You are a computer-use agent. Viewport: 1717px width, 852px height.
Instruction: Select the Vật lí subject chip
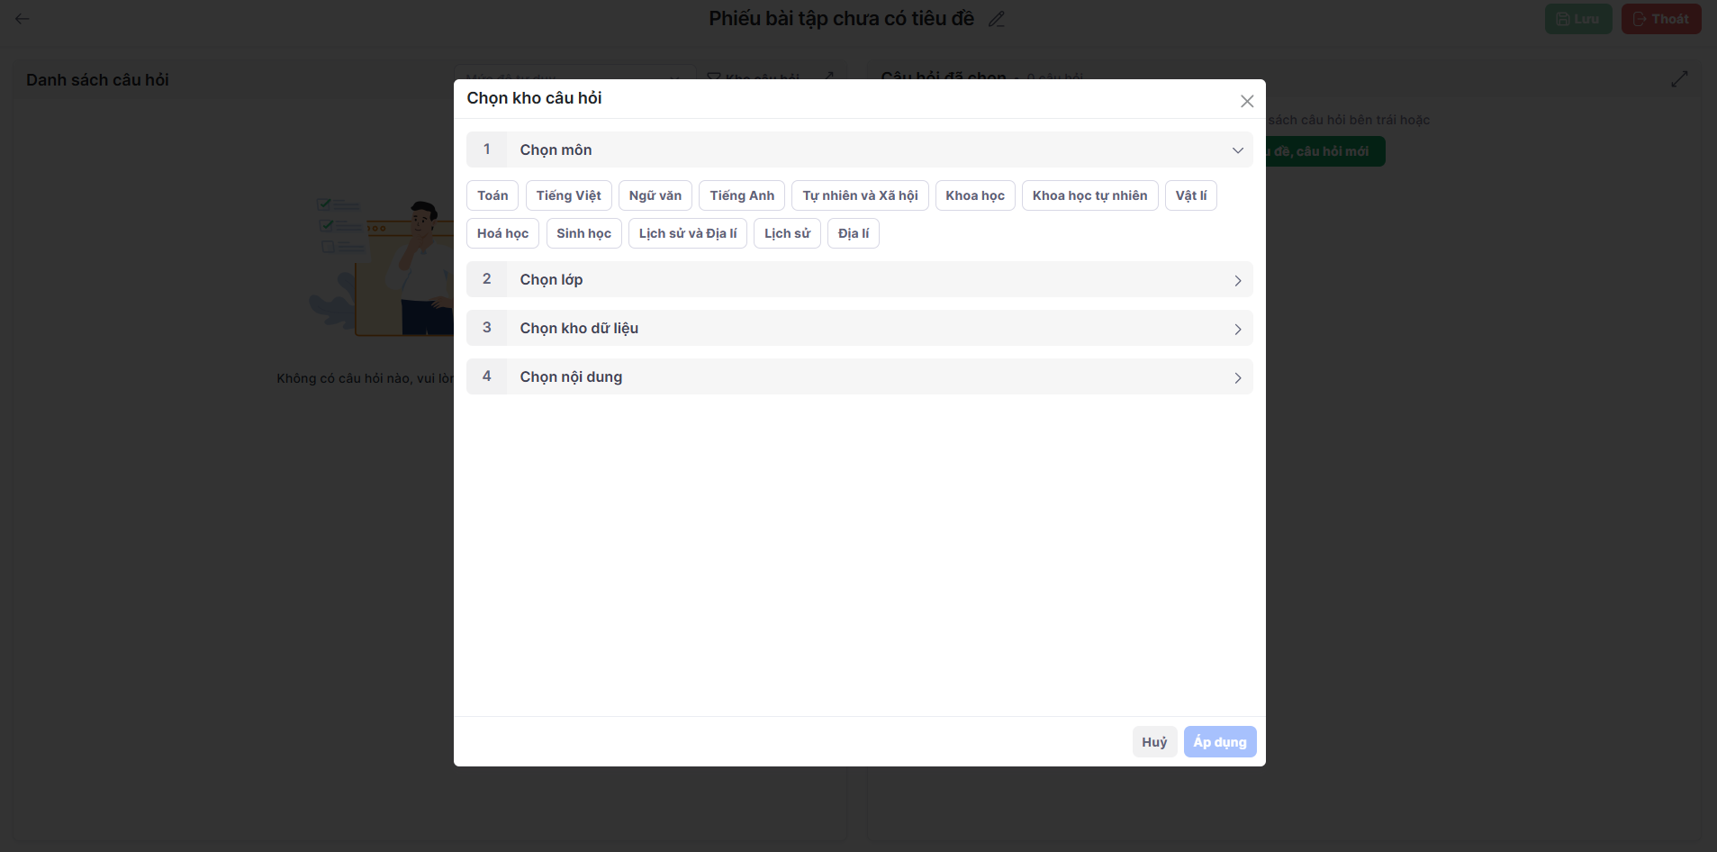tap(1190, 195)
